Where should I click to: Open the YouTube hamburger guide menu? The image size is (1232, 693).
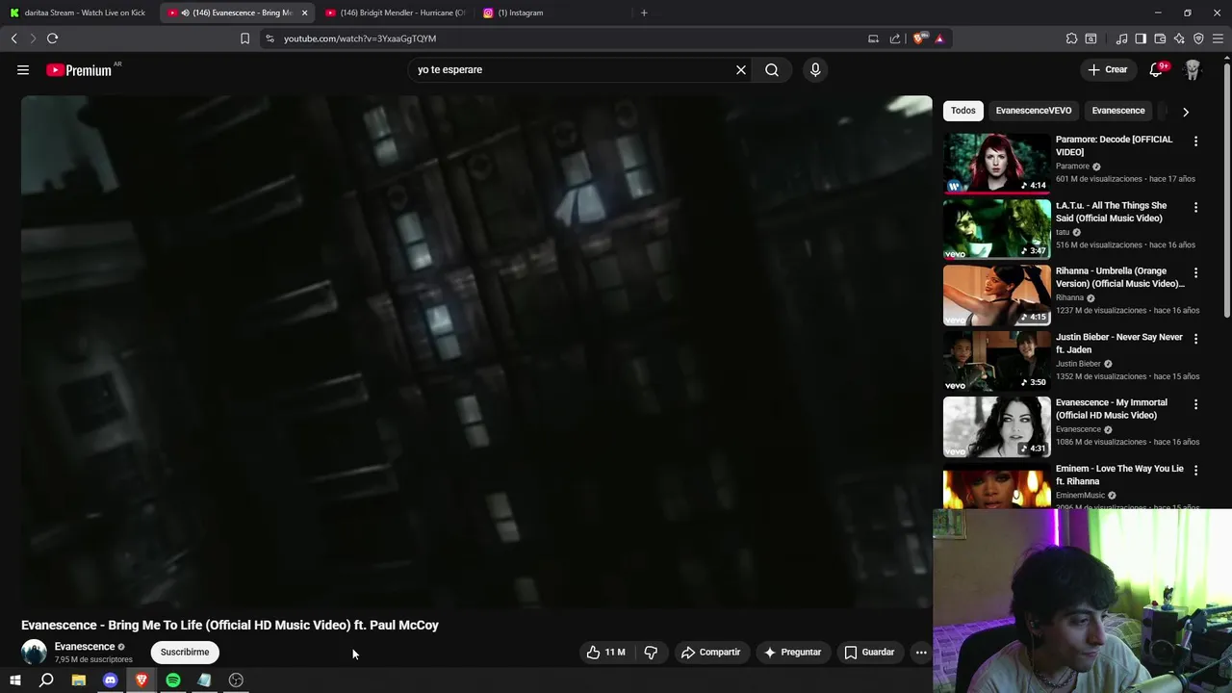click(x=23, y=69)
